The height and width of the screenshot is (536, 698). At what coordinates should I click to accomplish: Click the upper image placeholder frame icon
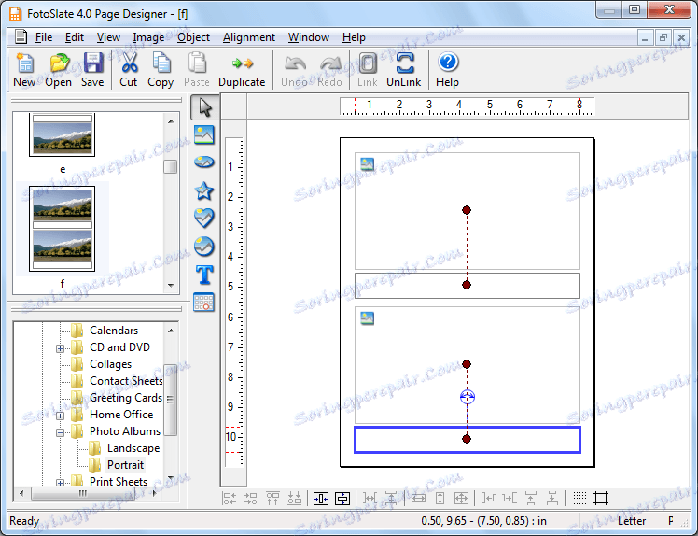[x=368, y=164]
